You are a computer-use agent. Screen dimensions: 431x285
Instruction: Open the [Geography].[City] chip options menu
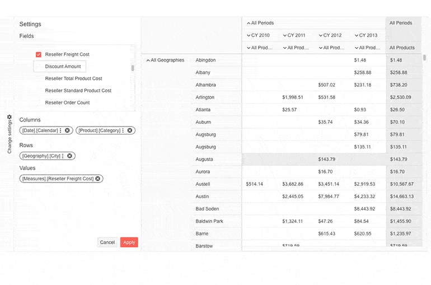click(x=63, y=156)
